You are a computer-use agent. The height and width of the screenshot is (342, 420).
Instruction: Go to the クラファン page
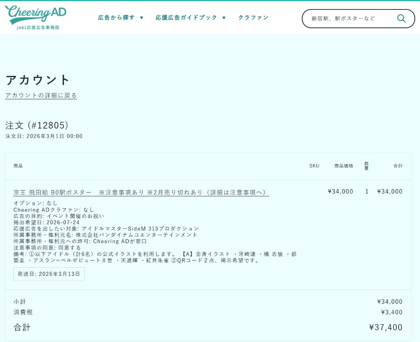pyautogui.click(x=253, y=17)
